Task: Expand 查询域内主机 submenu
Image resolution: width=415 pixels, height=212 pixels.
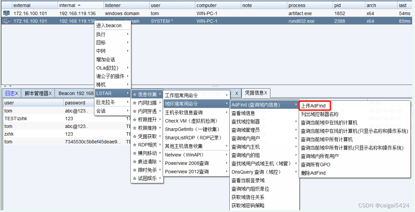Action: click(x=264, y=147)
